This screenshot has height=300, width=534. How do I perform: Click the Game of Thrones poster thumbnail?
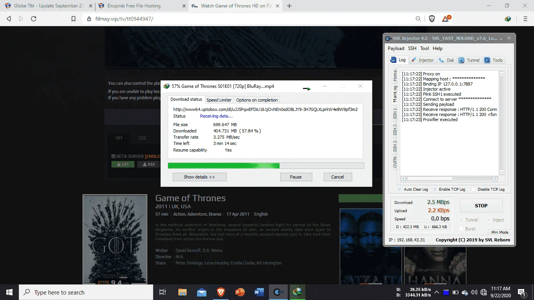pyautogui.click(x=115, y=239)
